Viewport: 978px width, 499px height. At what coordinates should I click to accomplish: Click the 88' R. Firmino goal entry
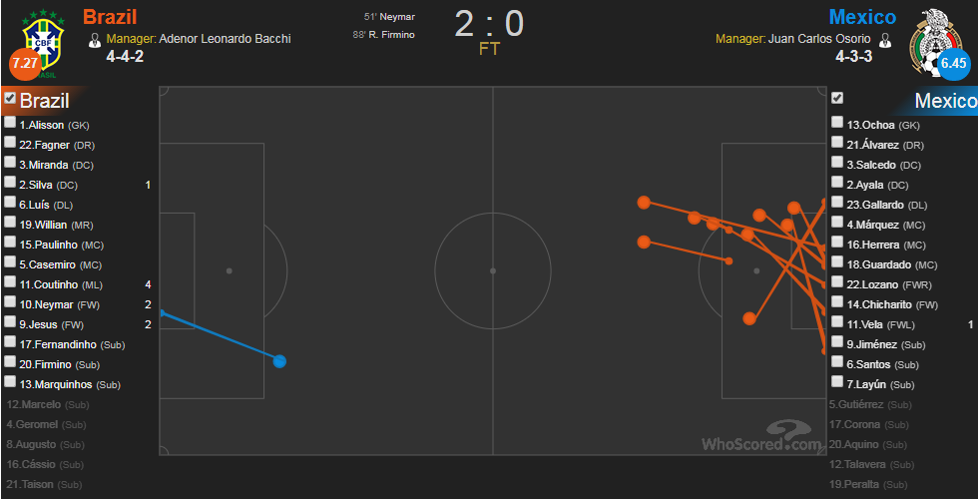click(383, 34)
